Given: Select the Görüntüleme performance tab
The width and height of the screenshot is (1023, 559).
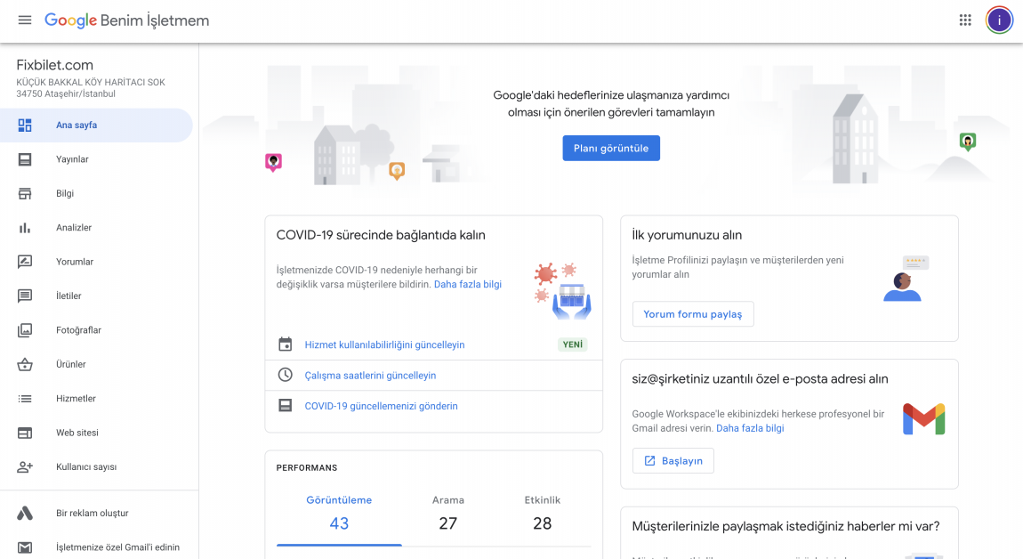Looking at the screenshot, I should pyautogui.click(x=339, y=513).
